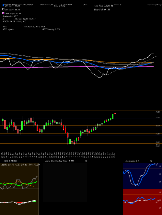Click the magenta 200 Day legend swatch
This screenshot has height=215, width=162.
point(3,13)
